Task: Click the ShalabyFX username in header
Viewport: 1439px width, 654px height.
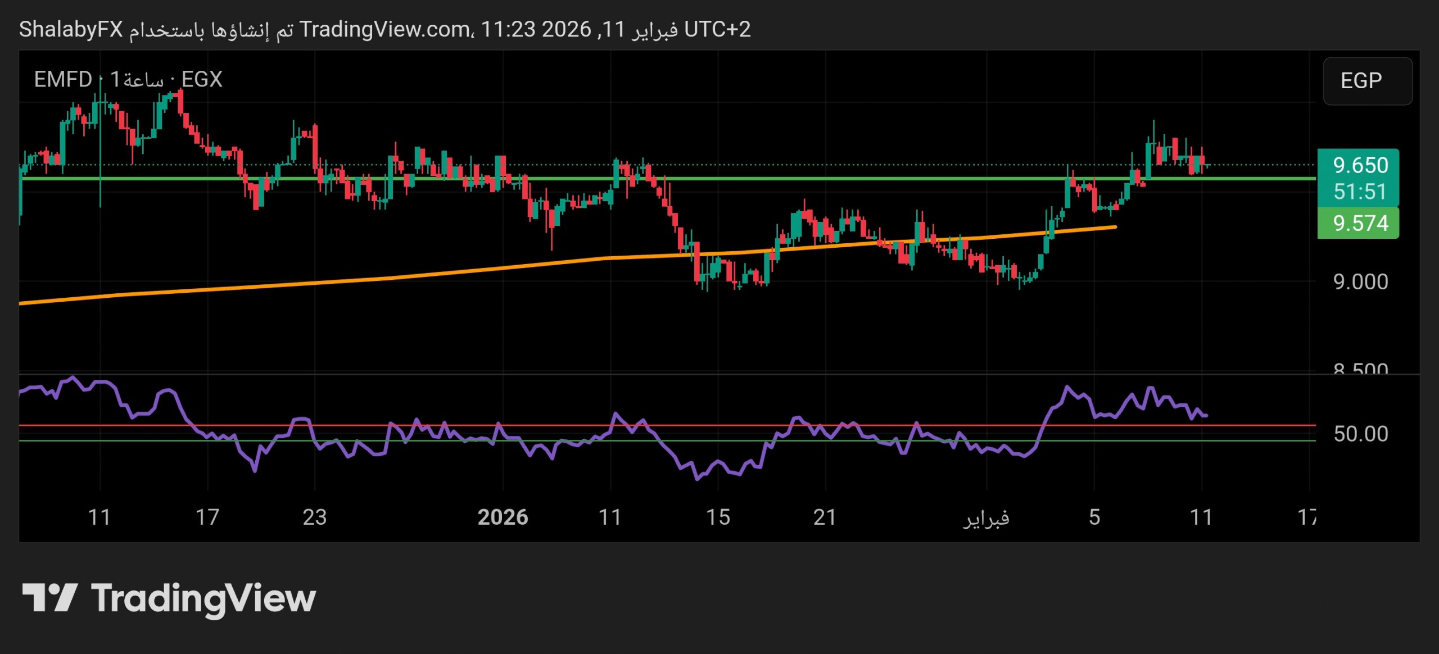Action: (71, 29)
